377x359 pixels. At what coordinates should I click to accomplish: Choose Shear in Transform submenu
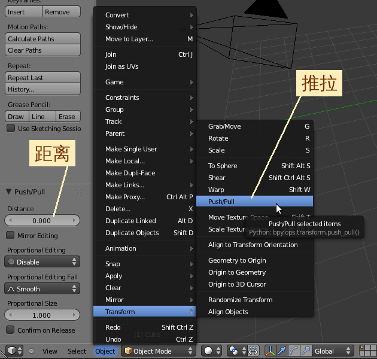(x=254, y=178)
